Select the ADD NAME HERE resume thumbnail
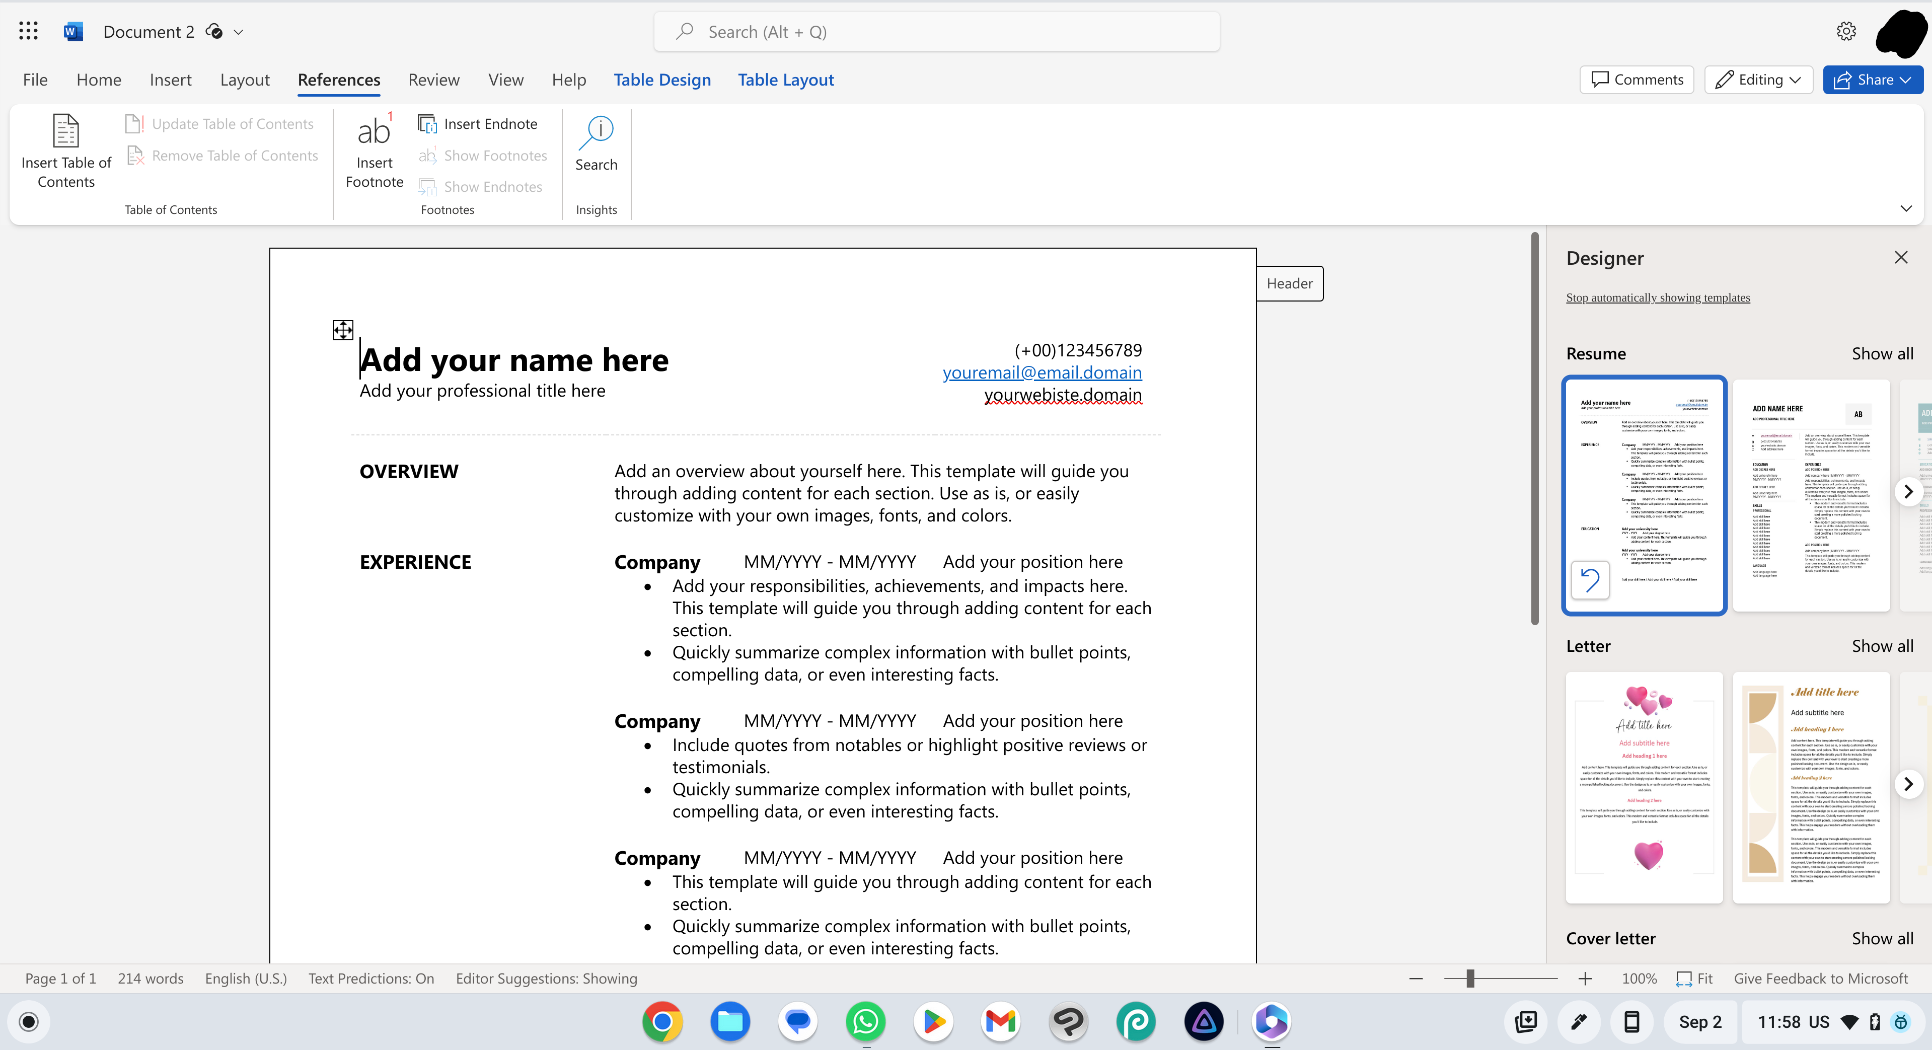Image resolution: width=1932 pixels, height=1050 pixels. tap(1811, 495)
